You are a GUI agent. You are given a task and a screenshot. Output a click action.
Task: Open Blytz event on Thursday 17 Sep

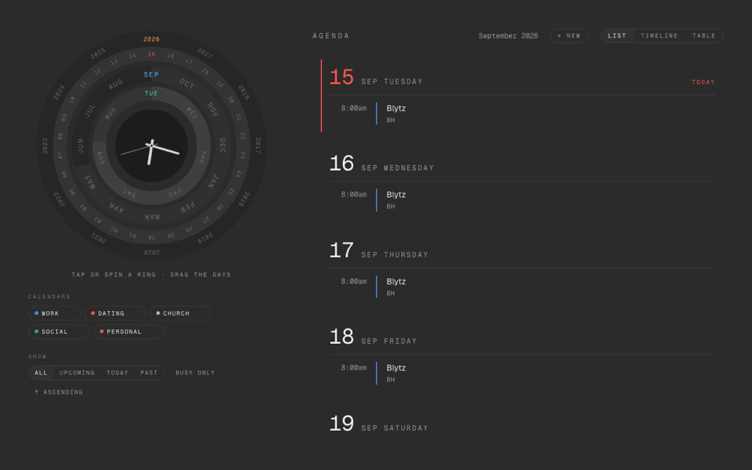point(522,287)
